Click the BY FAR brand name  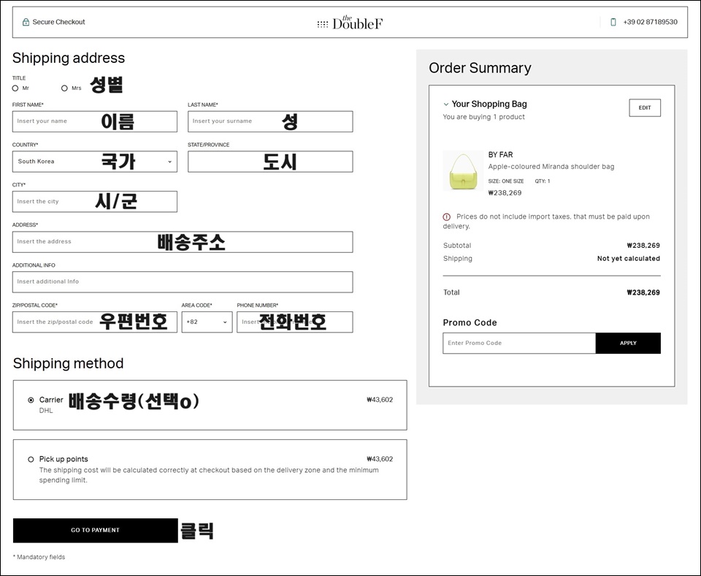[500, 155]
